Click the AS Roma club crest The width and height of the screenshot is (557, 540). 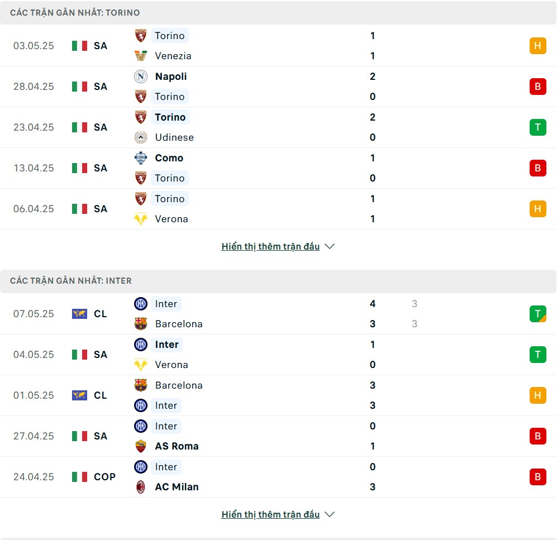point(141,446)
